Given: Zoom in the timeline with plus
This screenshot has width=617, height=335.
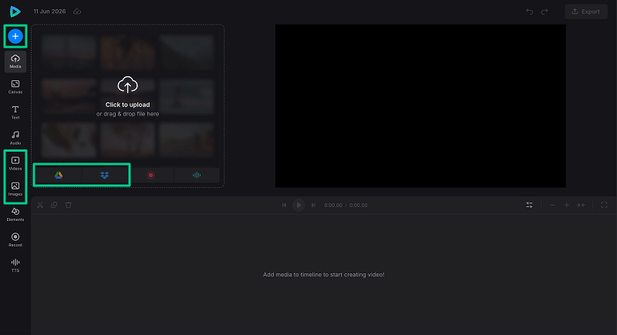Looking at the screenshot, I should [567, 205].
